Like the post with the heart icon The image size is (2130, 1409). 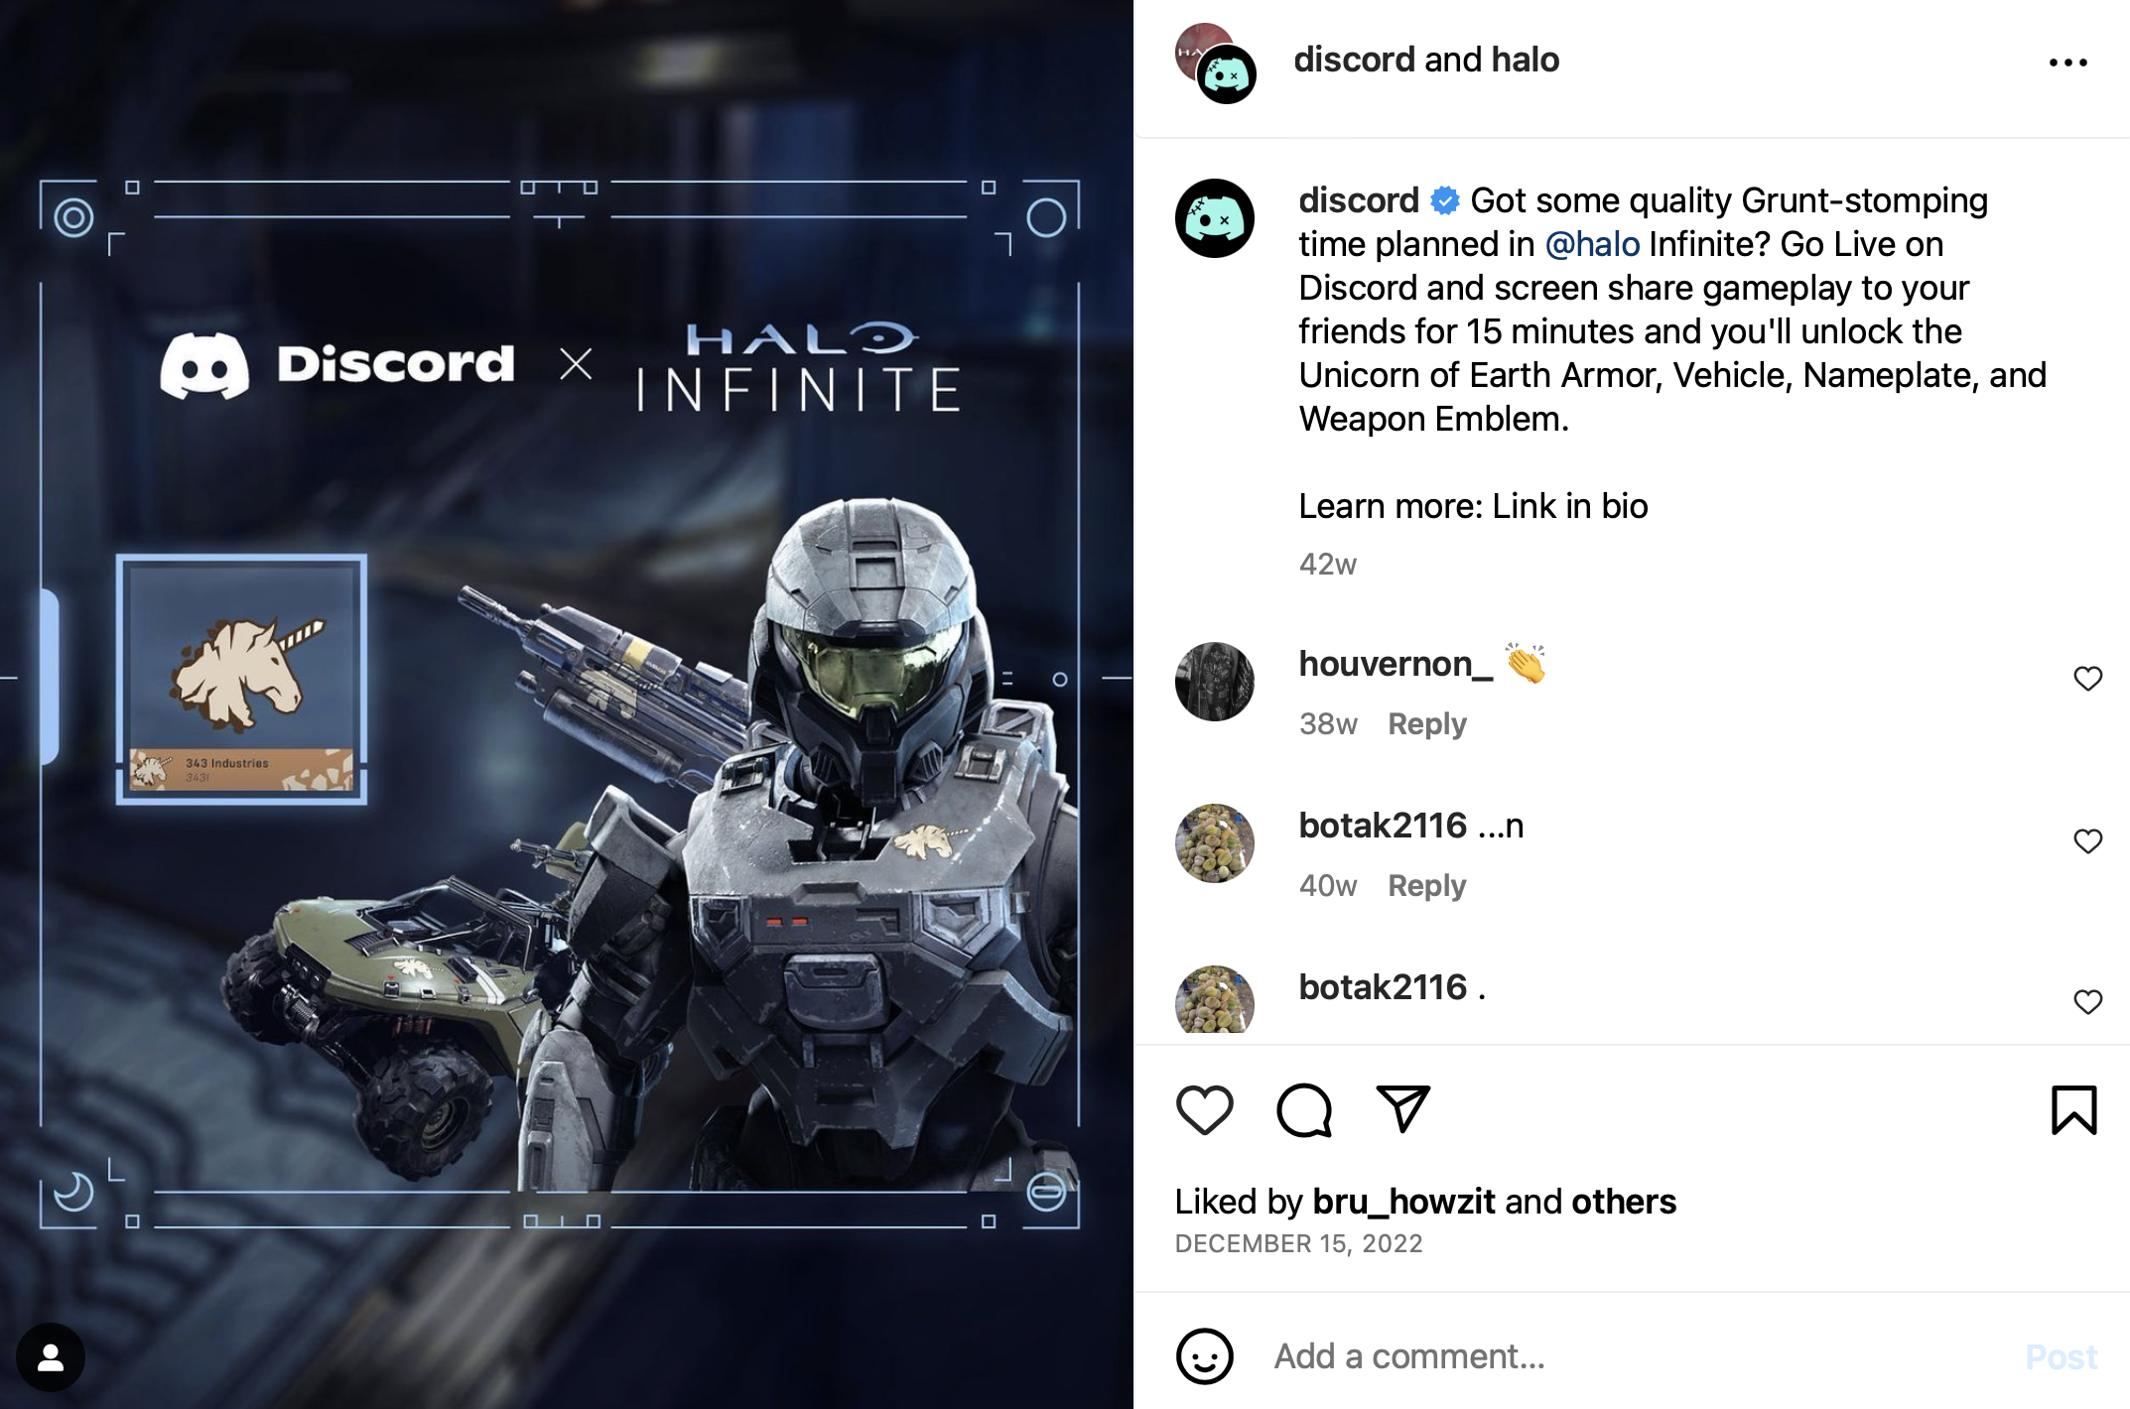1204,1109
